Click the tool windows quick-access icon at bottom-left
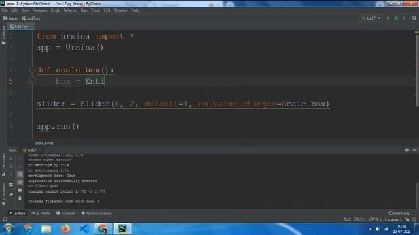This screenshot has width=419, height=235. pyautogui.click(x=5, y=219)
